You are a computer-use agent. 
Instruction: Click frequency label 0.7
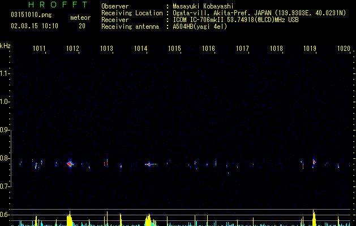pos(5,186)
